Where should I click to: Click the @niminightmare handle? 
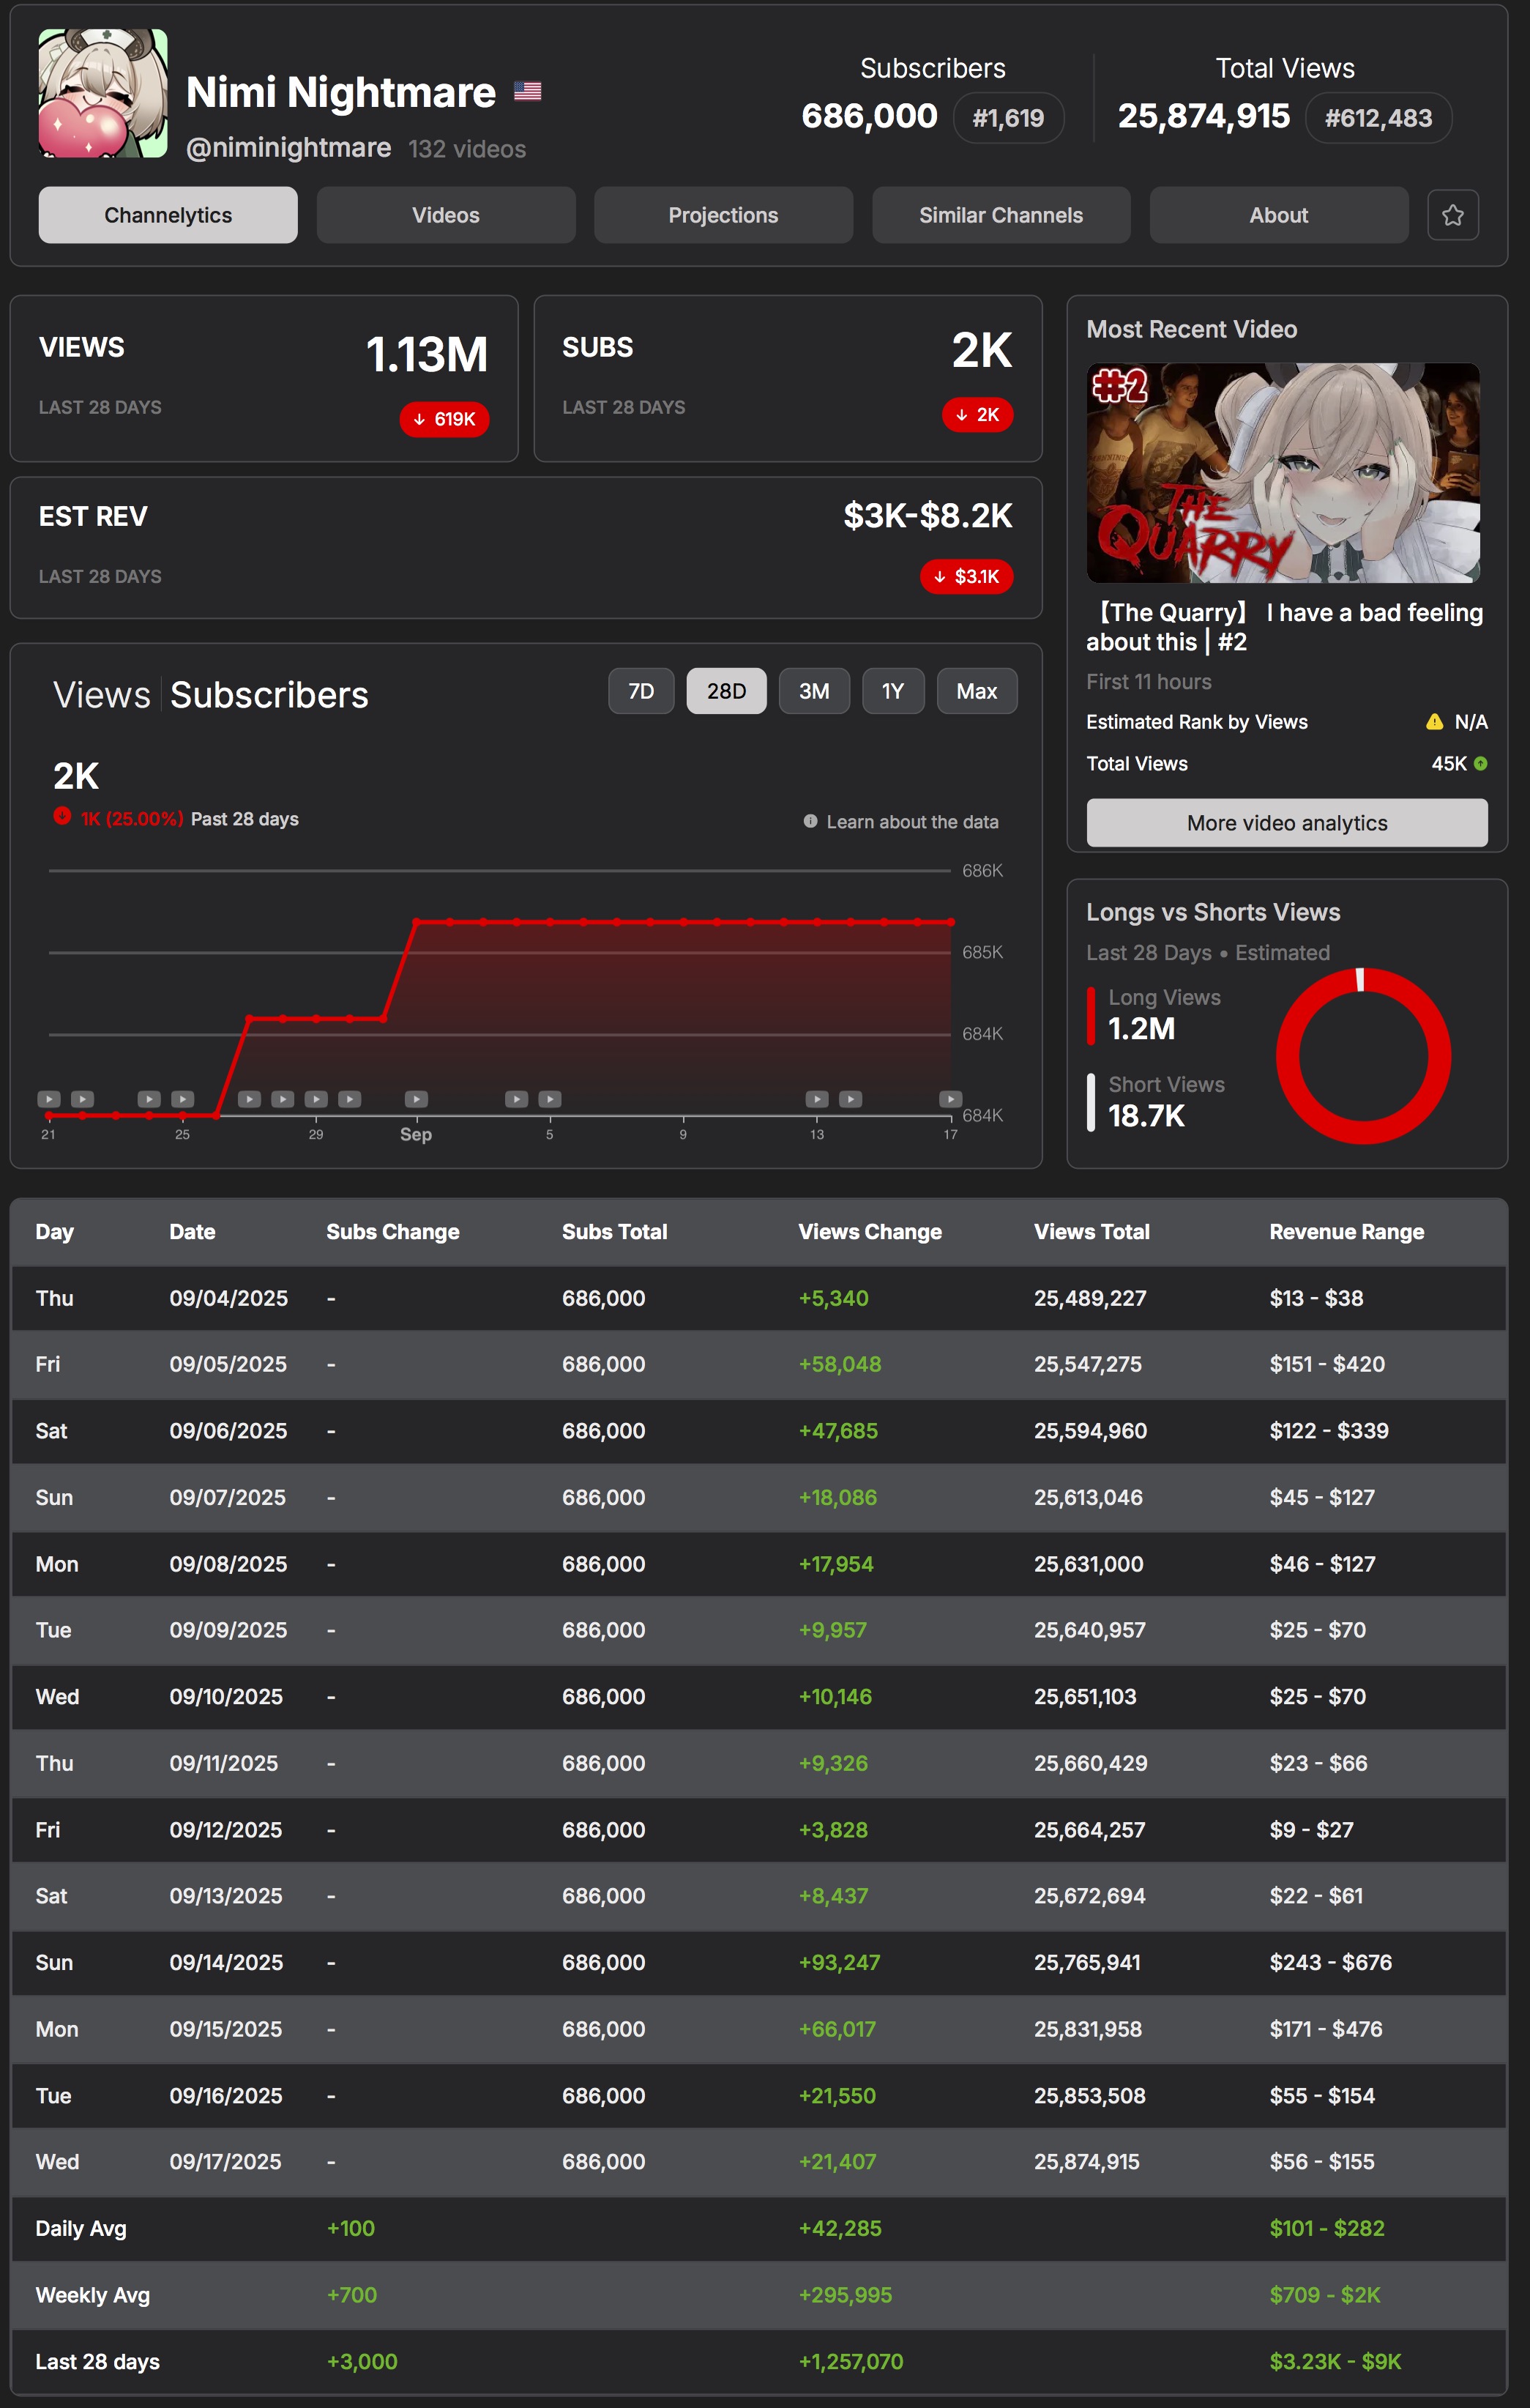pos(289,148)
